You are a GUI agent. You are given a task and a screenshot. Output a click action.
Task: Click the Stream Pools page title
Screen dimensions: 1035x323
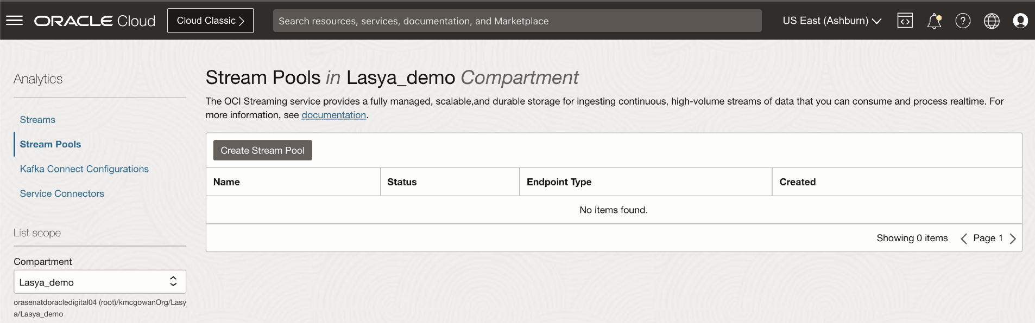coord(392,77)
